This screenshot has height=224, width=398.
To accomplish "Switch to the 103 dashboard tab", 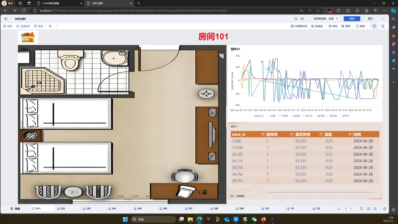I will tap(86, 209).
